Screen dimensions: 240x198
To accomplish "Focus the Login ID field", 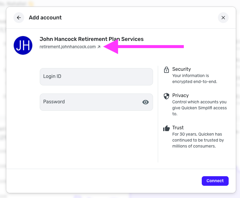I will [96, 77].
